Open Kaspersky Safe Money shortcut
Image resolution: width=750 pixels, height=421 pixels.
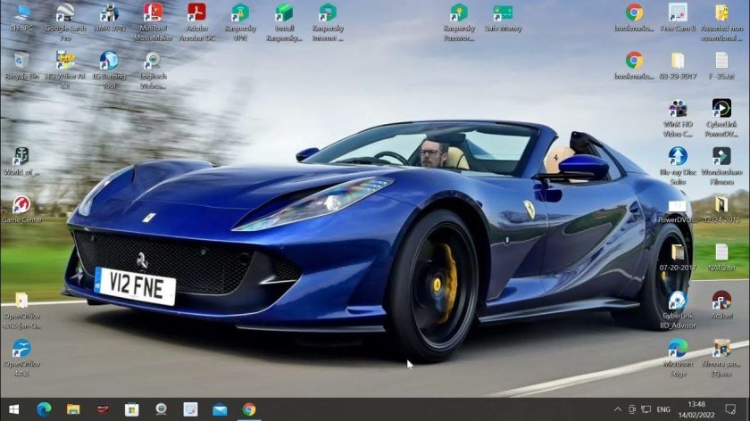(x=503, y=13)
